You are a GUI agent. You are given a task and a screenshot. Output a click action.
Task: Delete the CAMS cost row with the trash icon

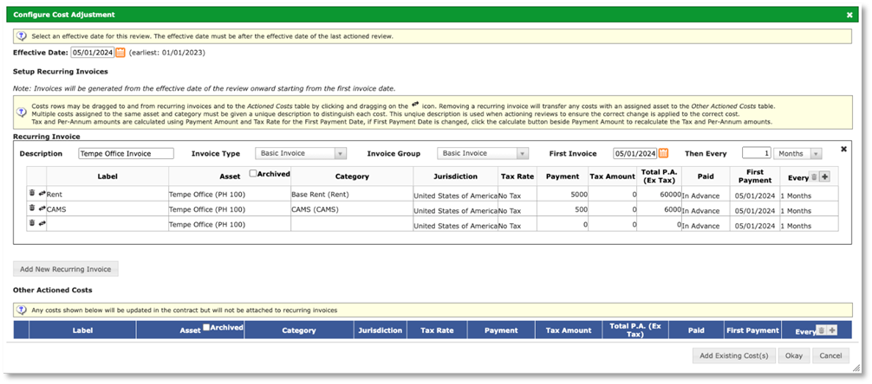tap(32, 208)
